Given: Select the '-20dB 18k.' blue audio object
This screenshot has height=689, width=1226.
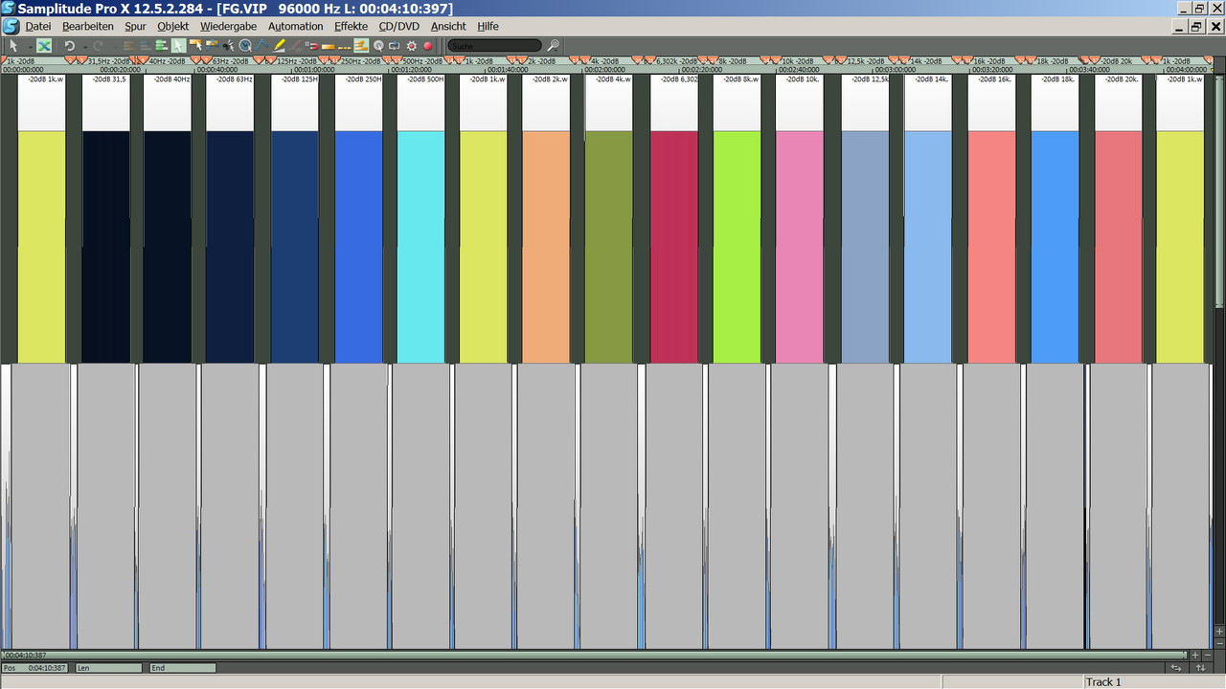Looking at the screenshot, I should pyautogui.click(x=1055, y=218).
